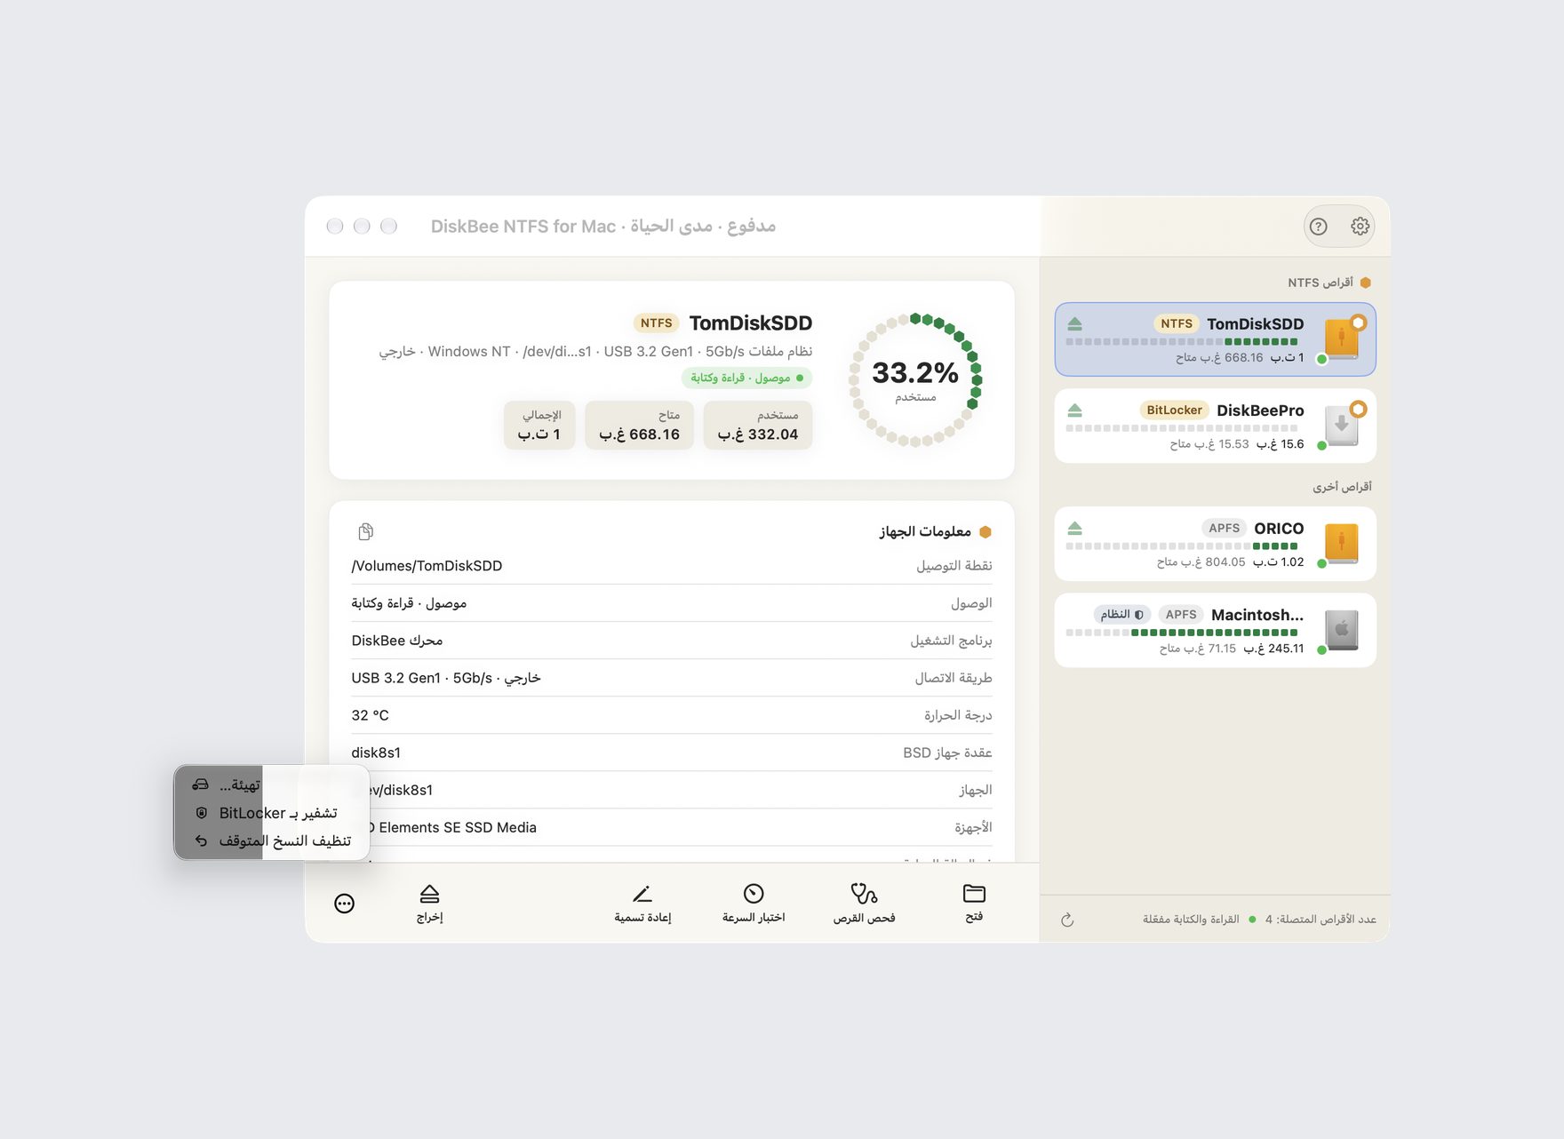
Task: Choose تهيئة format menu entry
Action: pyautogui.click(x=272, y=785)
